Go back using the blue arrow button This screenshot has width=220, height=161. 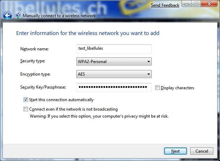point(7,15)
